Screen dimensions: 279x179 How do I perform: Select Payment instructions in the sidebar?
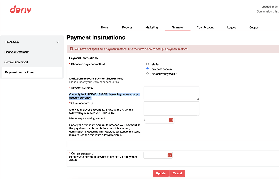click(x=19, y=72)
